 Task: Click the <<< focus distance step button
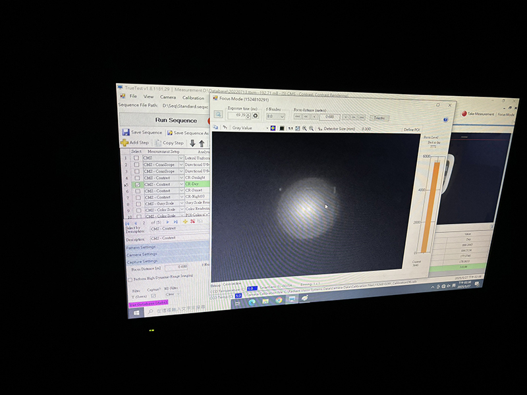click(298, 117)
